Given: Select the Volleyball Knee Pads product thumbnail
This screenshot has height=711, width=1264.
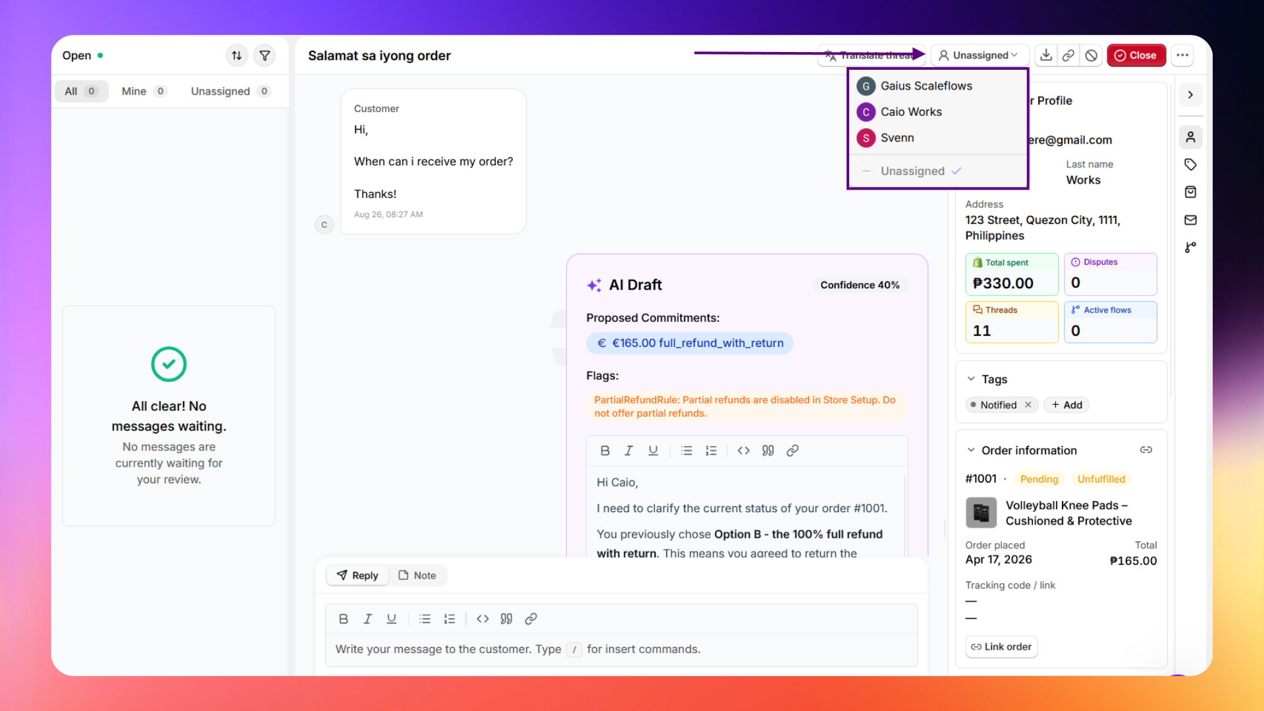Looking at the screenshot, I should 981,513.
